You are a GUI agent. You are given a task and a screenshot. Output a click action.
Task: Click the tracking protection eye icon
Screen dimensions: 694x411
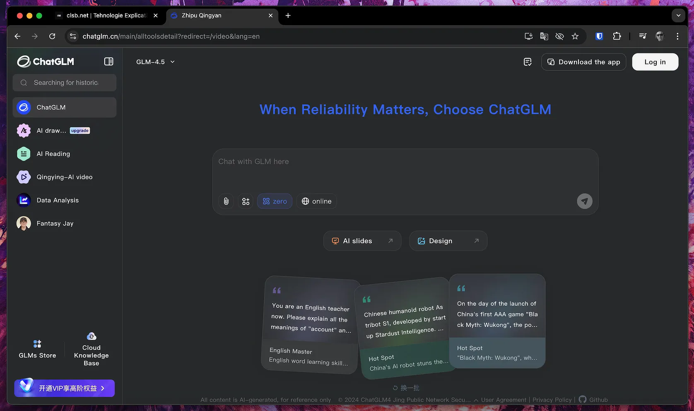pos(559,36)
